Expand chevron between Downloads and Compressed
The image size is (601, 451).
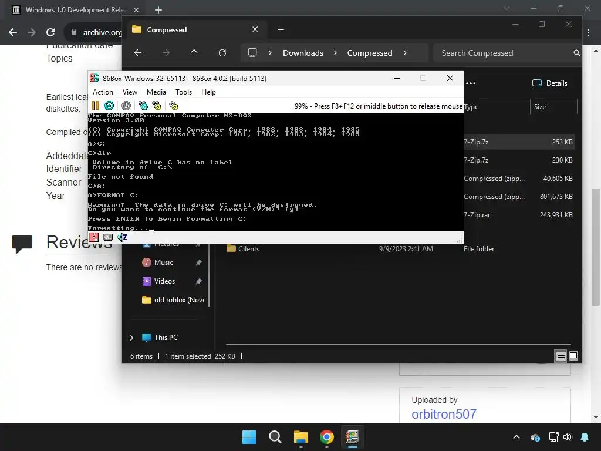[335, 53]
